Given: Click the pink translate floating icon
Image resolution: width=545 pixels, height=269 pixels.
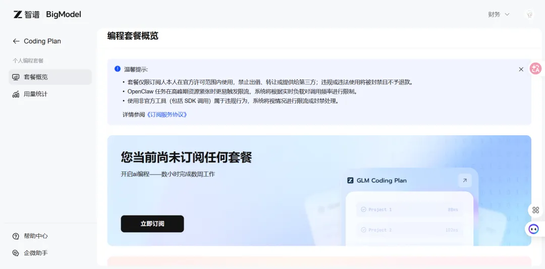Looking at the screenshot, I should (535, 69).
